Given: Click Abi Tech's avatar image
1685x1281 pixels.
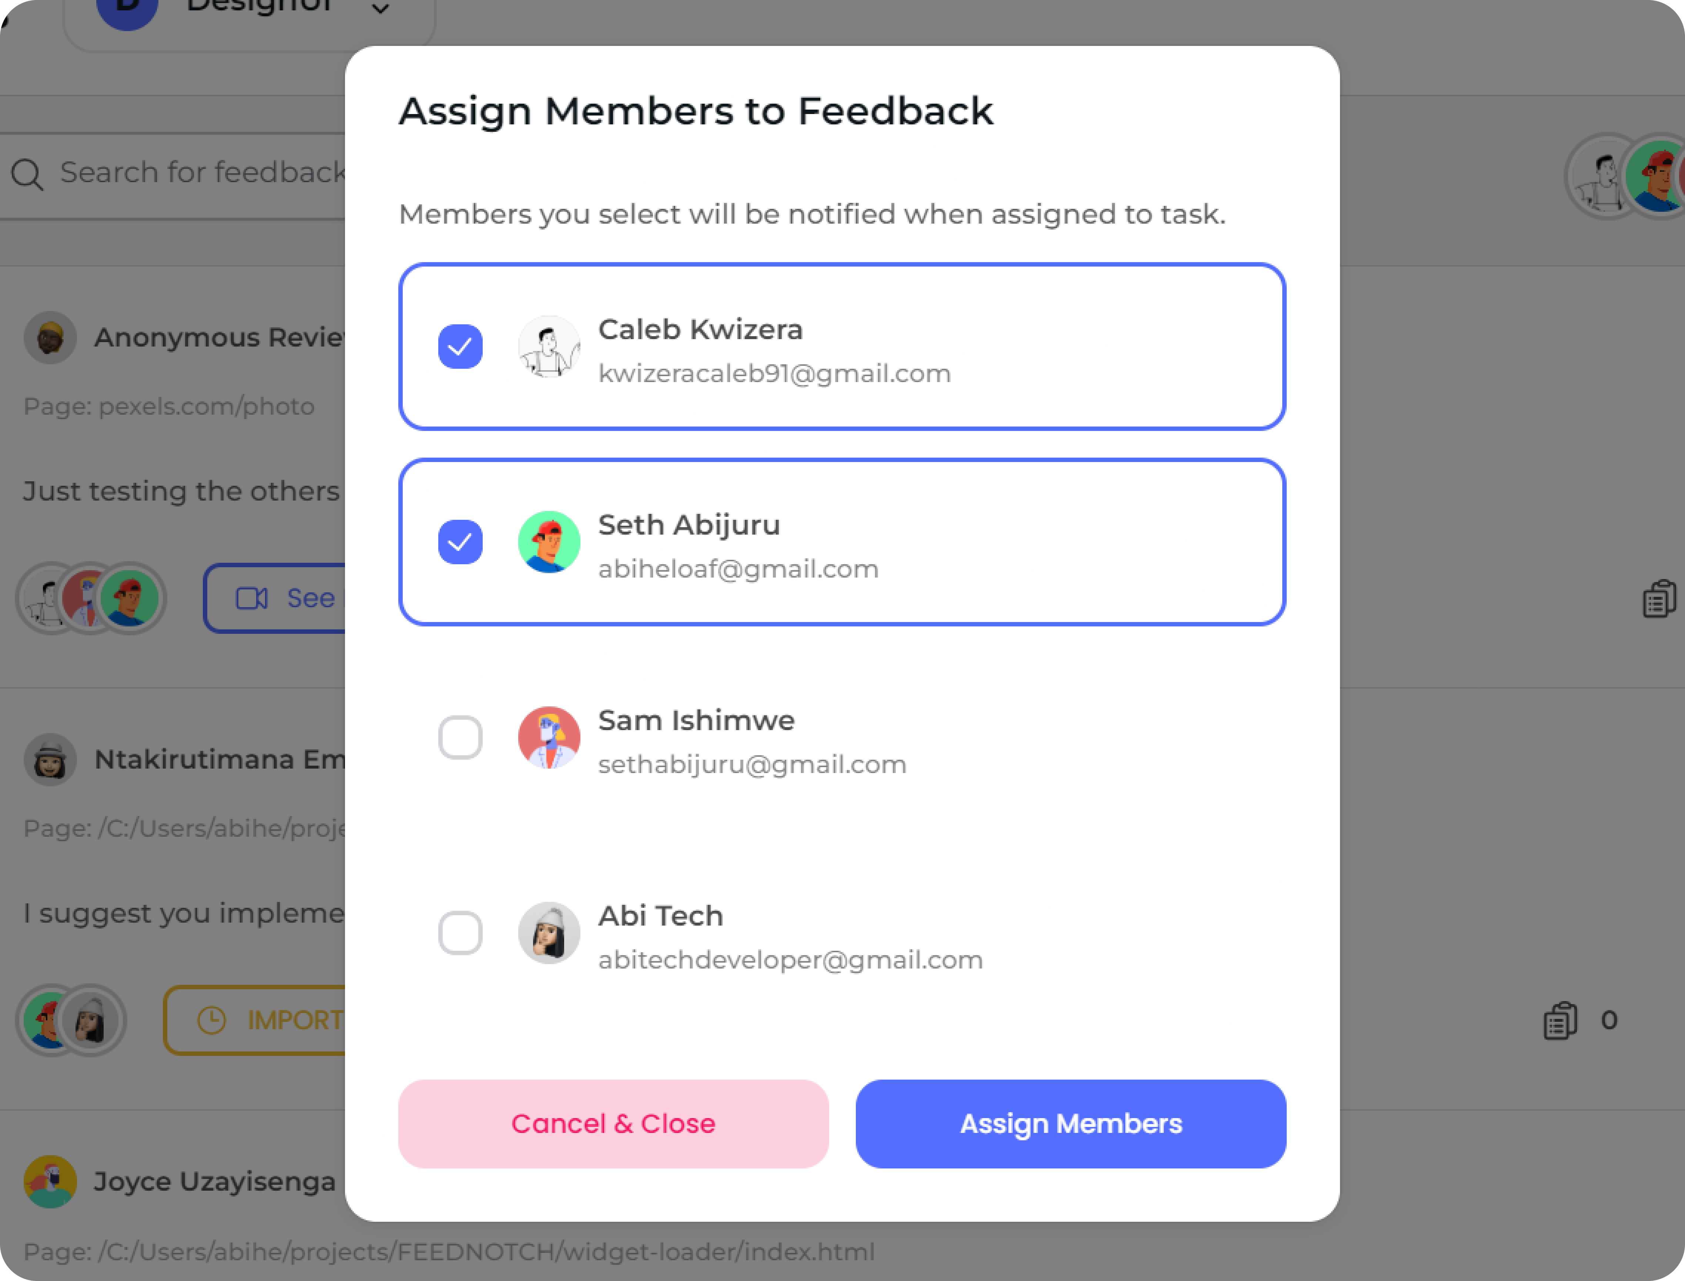Looking at the screenshot, I should click(548, 933).
